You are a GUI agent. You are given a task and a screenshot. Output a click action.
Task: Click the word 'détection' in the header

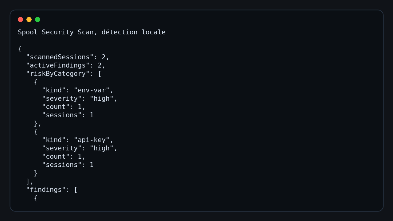(x=119, y=32)
